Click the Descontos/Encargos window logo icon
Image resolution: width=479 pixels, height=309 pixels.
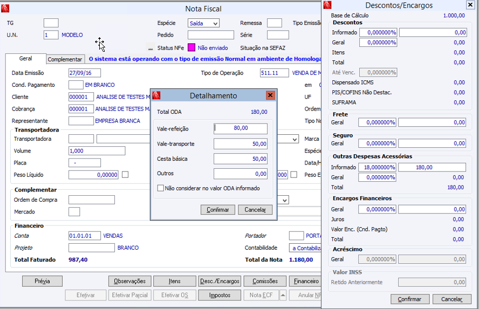(x=327, y=5)
